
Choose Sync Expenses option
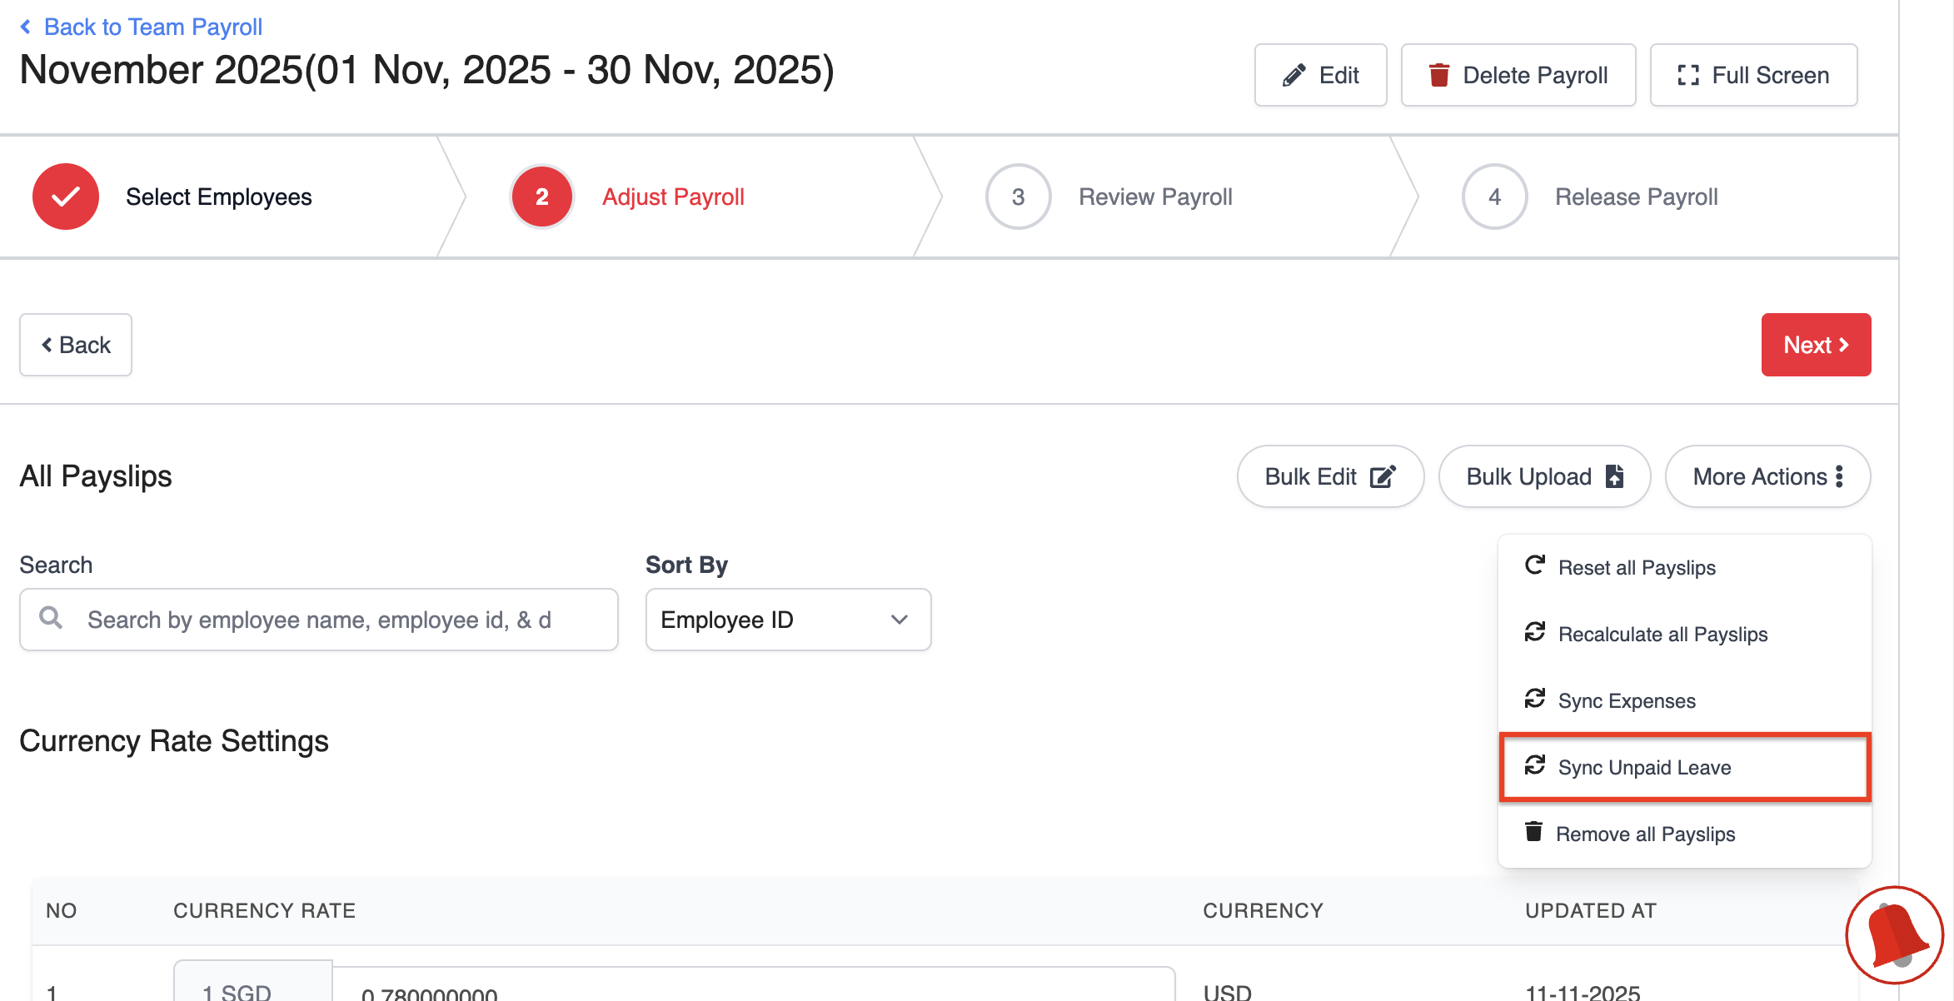[1626, 701]
